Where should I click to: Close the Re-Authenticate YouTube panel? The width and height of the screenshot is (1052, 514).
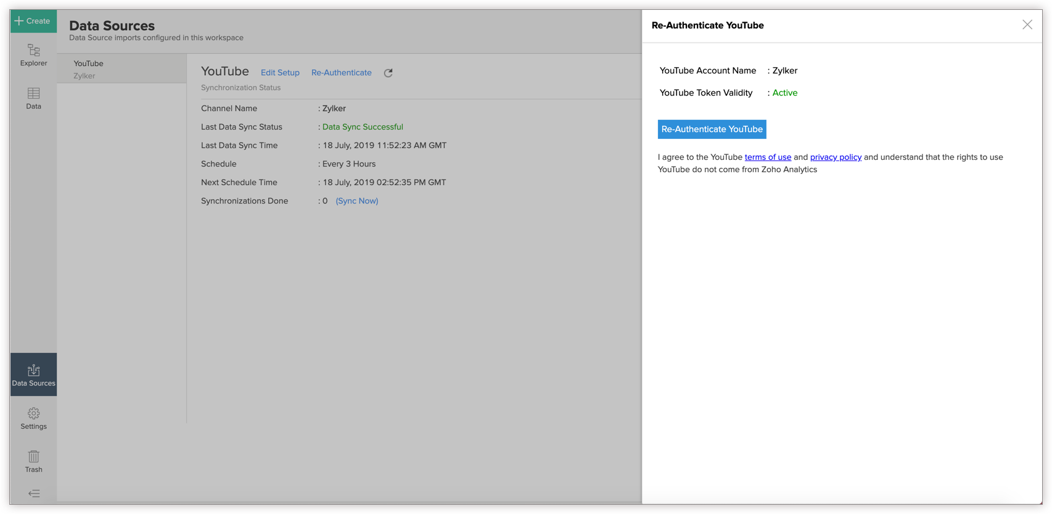click(1027, 25)
